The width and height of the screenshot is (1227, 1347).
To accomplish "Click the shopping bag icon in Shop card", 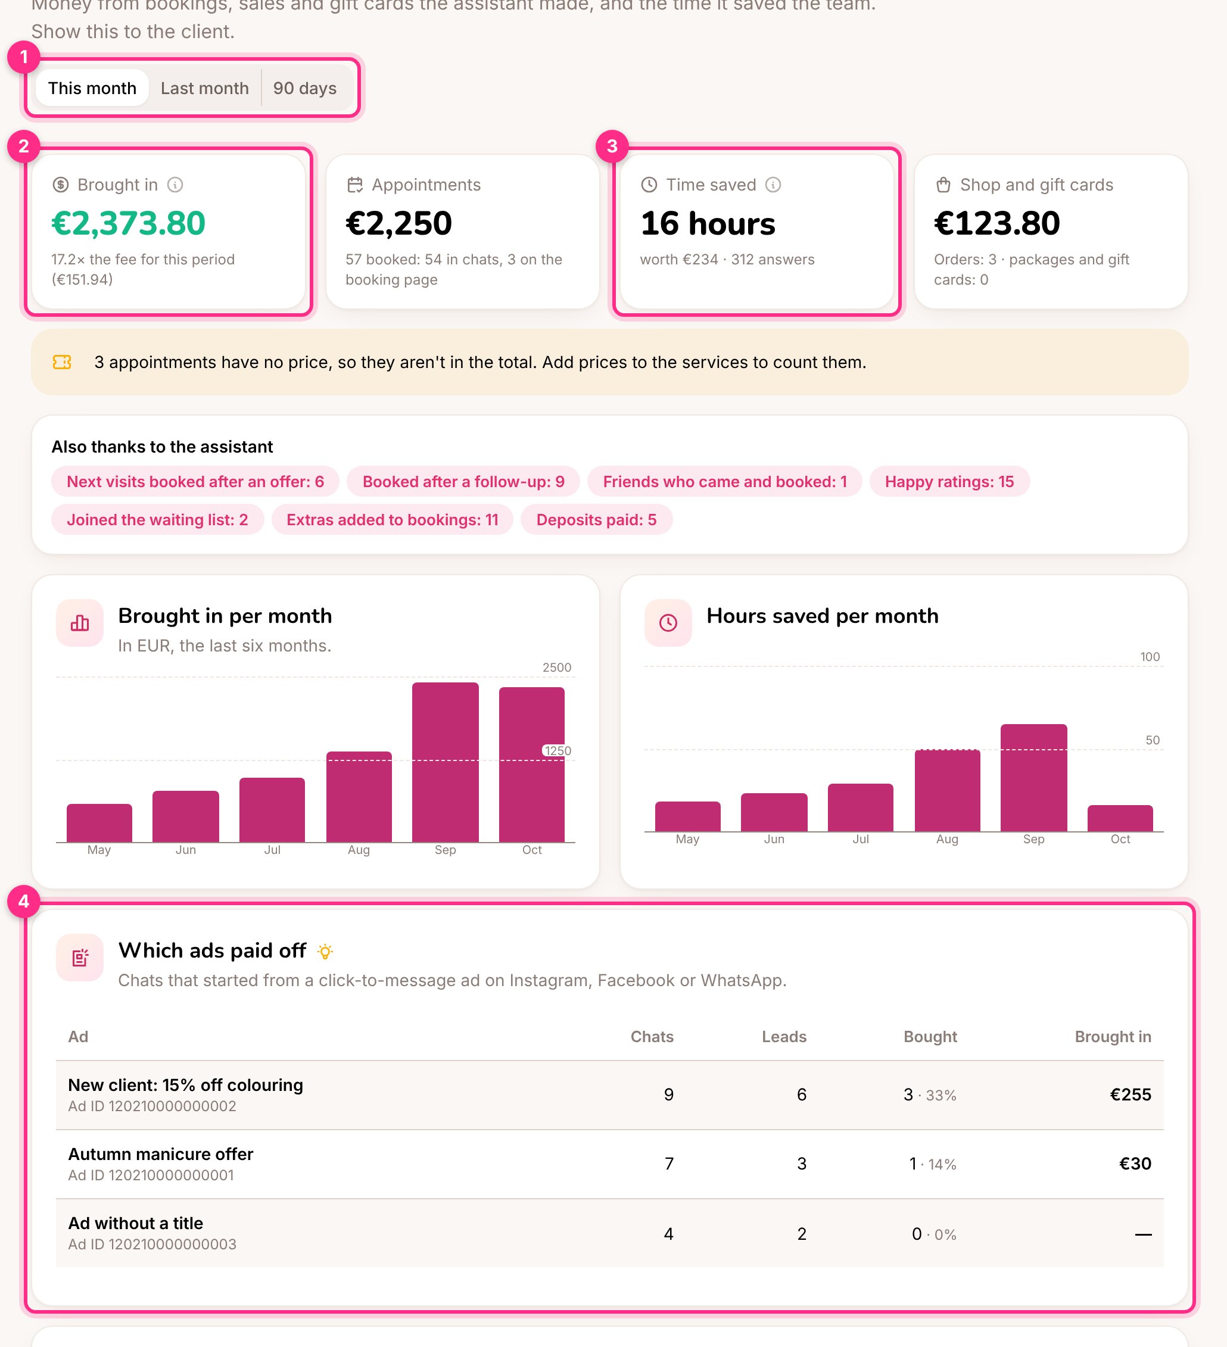I will [x=943, y=185].
